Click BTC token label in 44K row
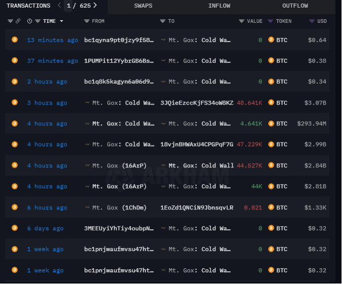 [x=282, y=187]
